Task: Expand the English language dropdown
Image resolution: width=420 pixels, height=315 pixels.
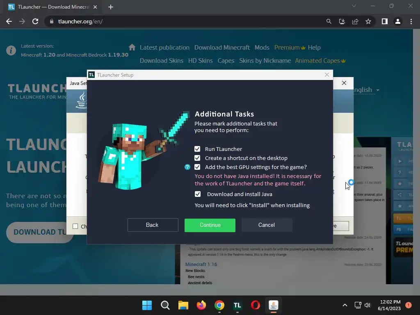Action: click(x=366, y=90)
